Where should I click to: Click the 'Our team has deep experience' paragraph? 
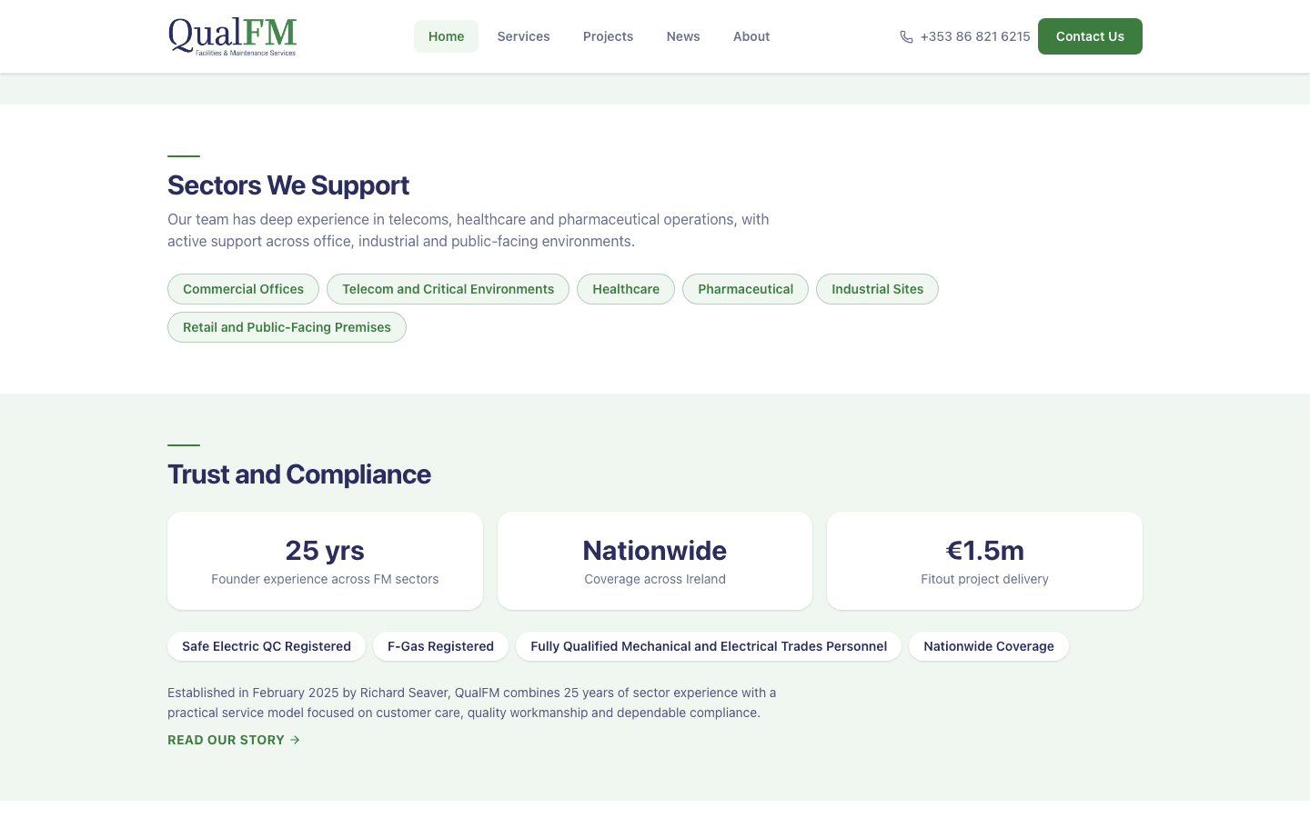tap(469, 230)
